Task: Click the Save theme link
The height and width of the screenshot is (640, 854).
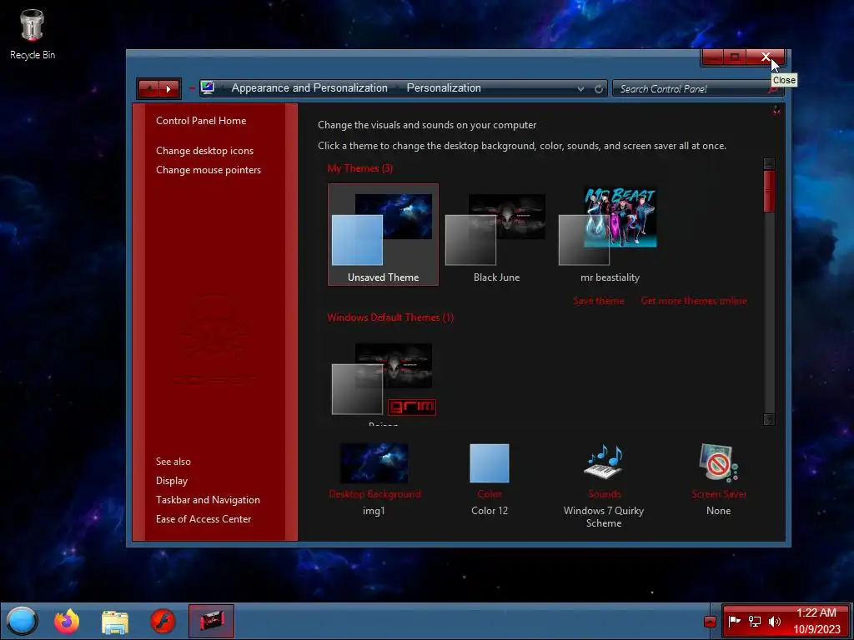Action: coord(598,301)
